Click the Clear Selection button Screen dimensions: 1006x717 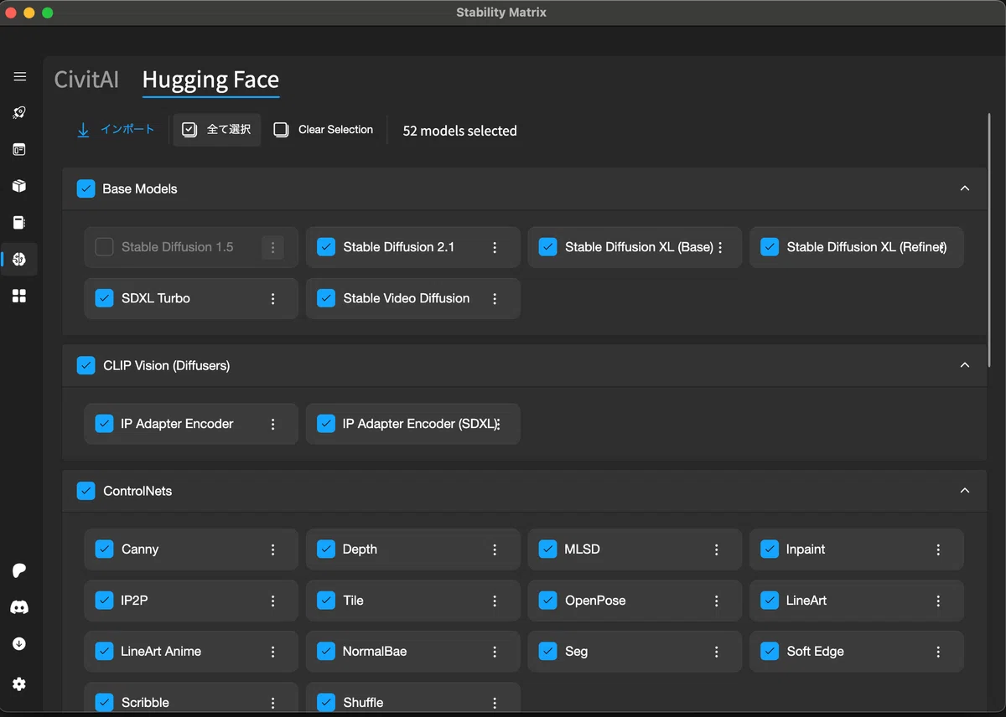click(324, 130)
